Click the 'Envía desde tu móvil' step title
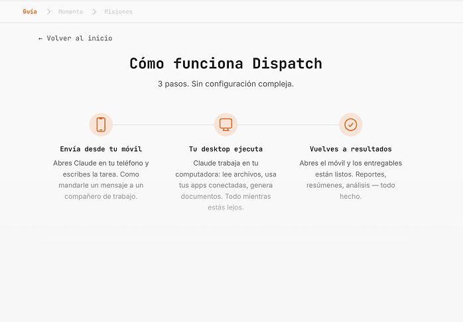Screen dimensions: 463x322 [x=101, y=149]
